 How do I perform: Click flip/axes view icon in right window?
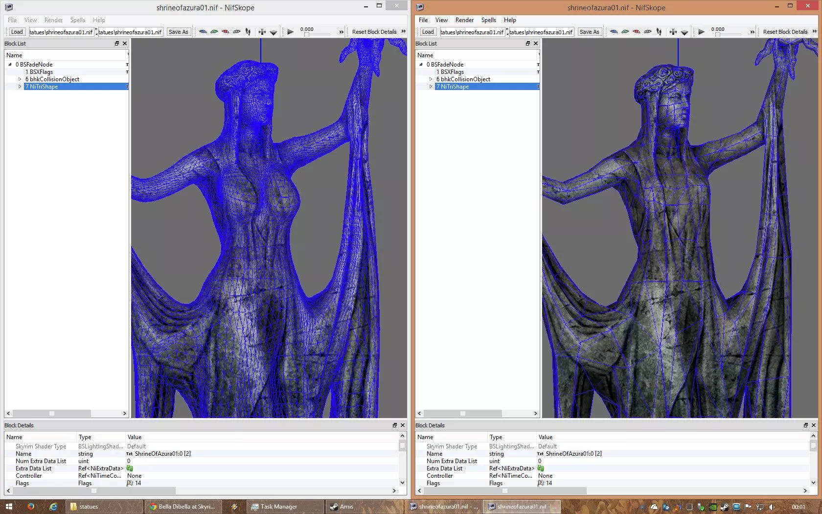coord(673,32)
